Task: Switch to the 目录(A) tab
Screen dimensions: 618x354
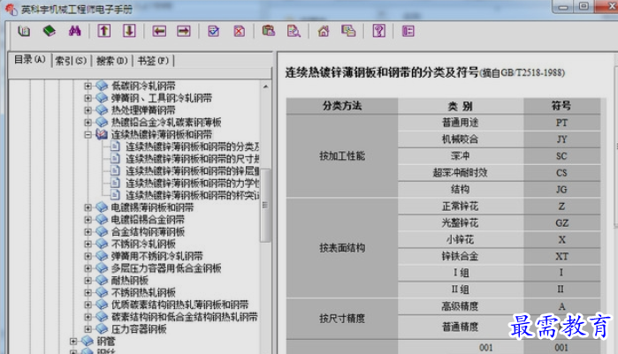Action: pyautogui.click(x=30, y=59)
